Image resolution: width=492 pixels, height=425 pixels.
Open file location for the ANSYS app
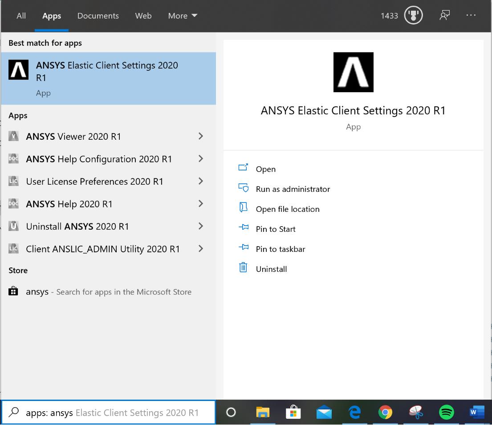287,209
